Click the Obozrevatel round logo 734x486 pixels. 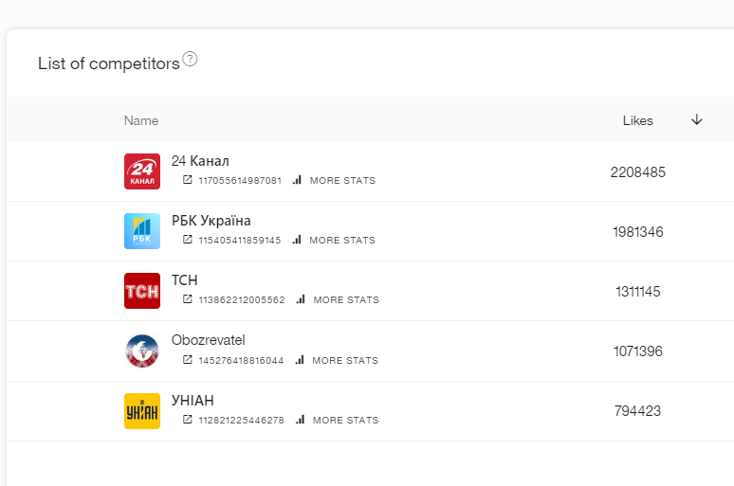142,351
